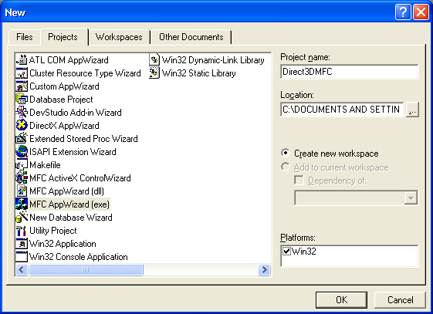Choose the DirectX AppWizard icon
Image resolution: width=433 pixels, height=314 pixels.
coord(22,126)
